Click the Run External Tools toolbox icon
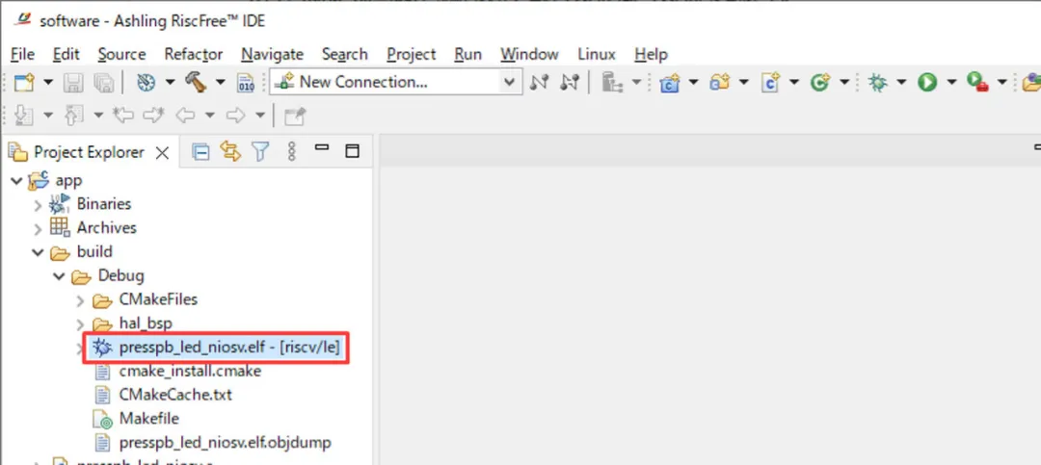This screenshot has width=1041, height=465. [x=977, y=82]
